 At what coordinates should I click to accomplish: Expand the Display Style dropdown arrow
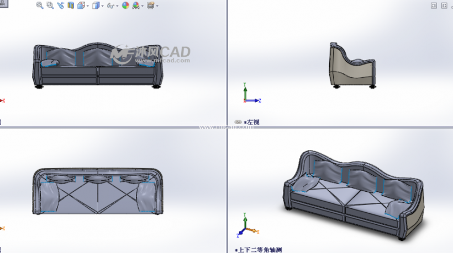pos(102,6)
